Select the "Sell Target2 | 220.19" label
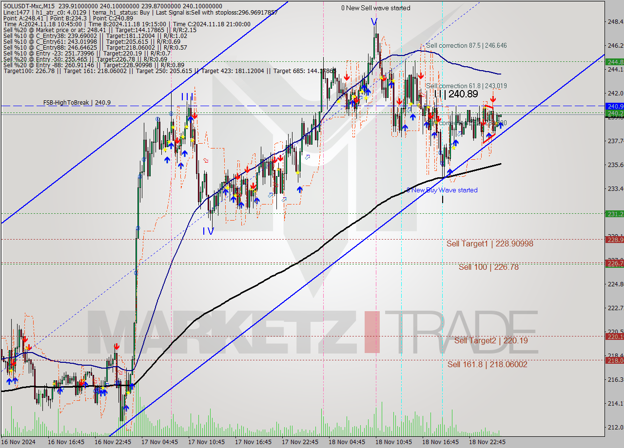 pyautogui.click(x=491, y=340)
